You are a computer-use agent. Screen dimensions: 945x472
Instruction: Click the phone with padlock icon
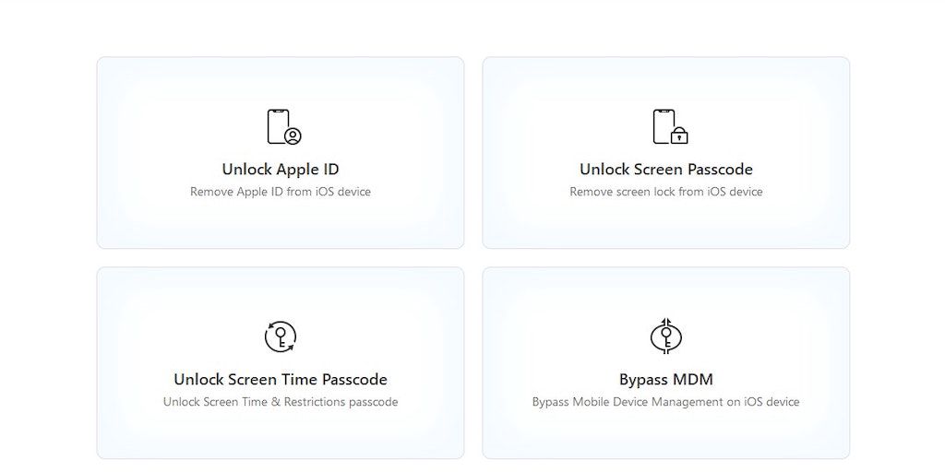668,126
